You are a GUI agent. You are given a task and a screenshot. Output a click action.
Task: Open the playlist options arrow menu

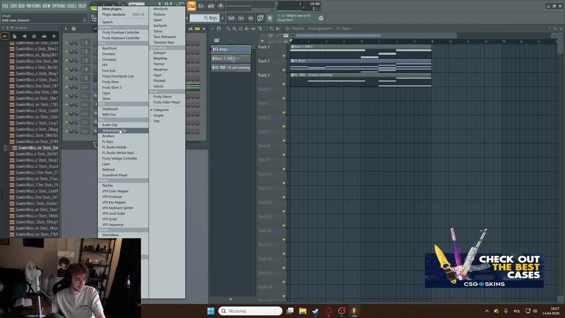[213, 29]
